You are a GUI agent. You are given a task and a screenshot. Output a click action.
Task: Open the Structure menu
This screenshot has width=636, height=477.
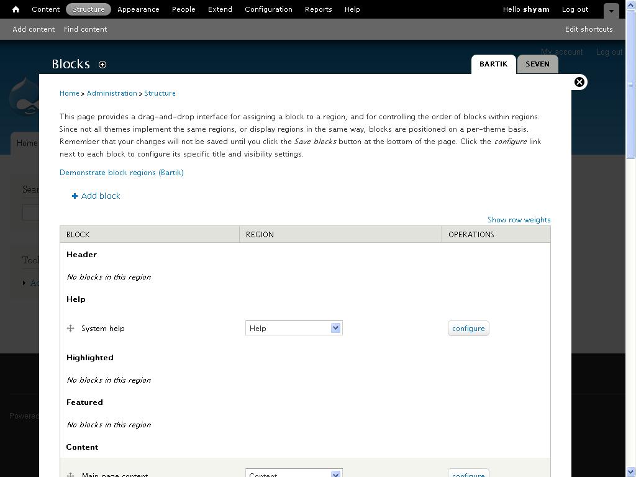(88, 9)
